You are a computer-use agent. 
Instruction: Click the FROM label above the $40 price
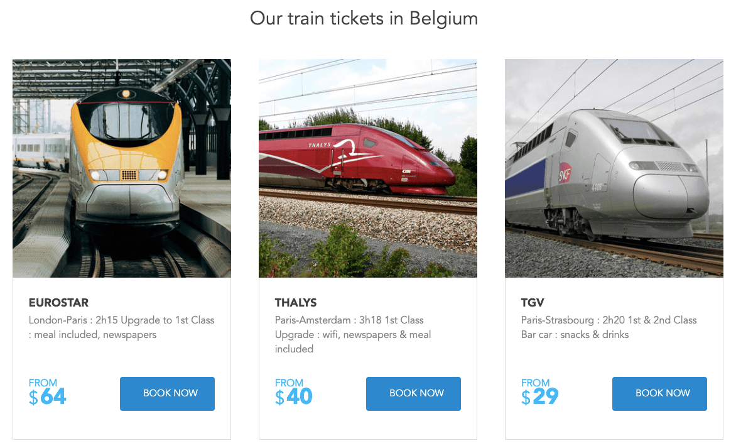tap(289, 383)
